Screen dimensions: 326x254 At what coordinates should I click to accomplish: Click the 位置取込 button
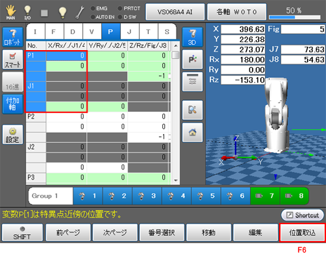tap(302, 232)
